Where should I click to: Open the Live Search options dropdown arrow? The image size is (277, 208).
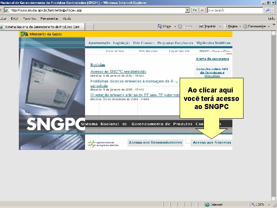[273, 10]
